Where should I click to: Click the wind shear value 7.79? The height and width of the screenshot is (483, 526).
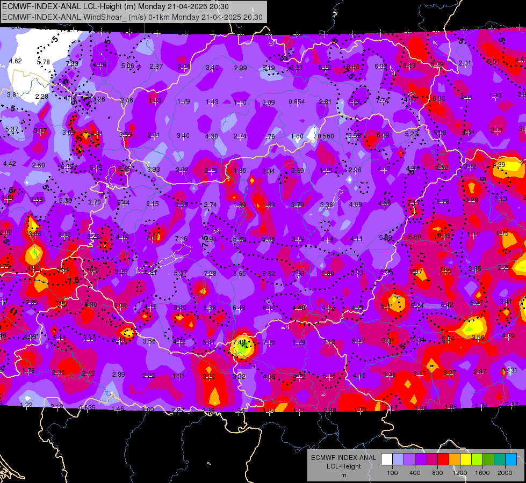354,101
